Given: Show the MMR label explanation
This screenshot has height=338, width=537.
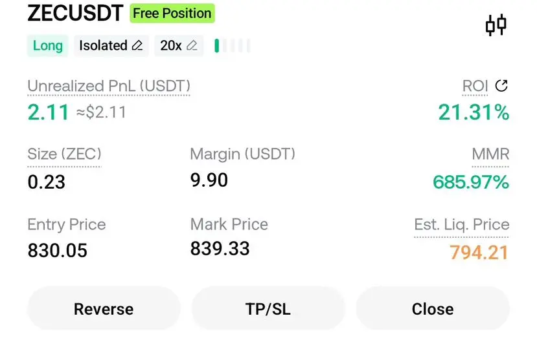Looking at the screenshot, I should pos(490,154).
